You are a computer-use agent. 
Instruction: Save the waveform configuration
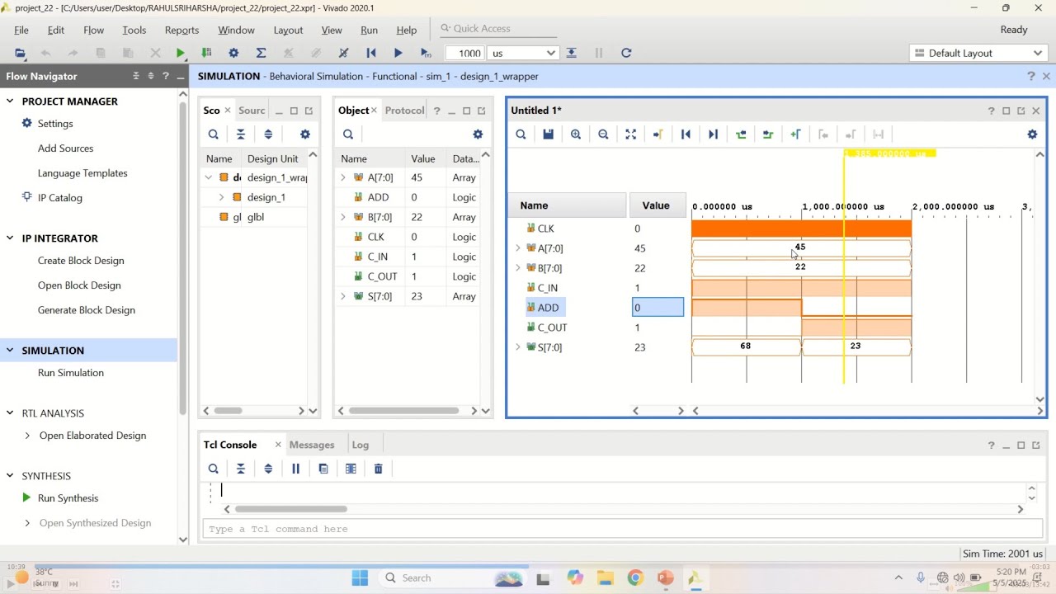548,134
